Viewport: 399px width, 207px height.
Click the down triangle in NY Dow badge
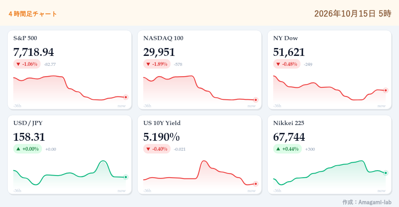click(x=278, y=64)
